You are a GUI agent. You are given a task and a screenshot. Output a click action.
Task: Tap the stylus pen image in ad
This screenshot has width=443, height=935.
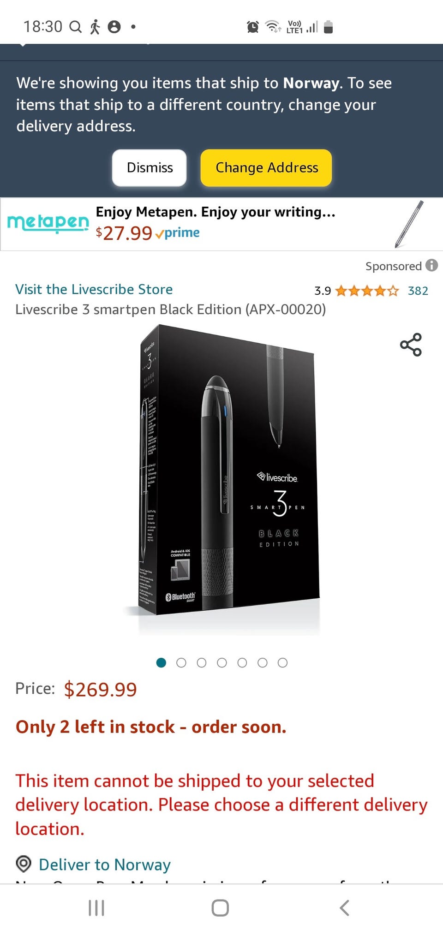409,224
